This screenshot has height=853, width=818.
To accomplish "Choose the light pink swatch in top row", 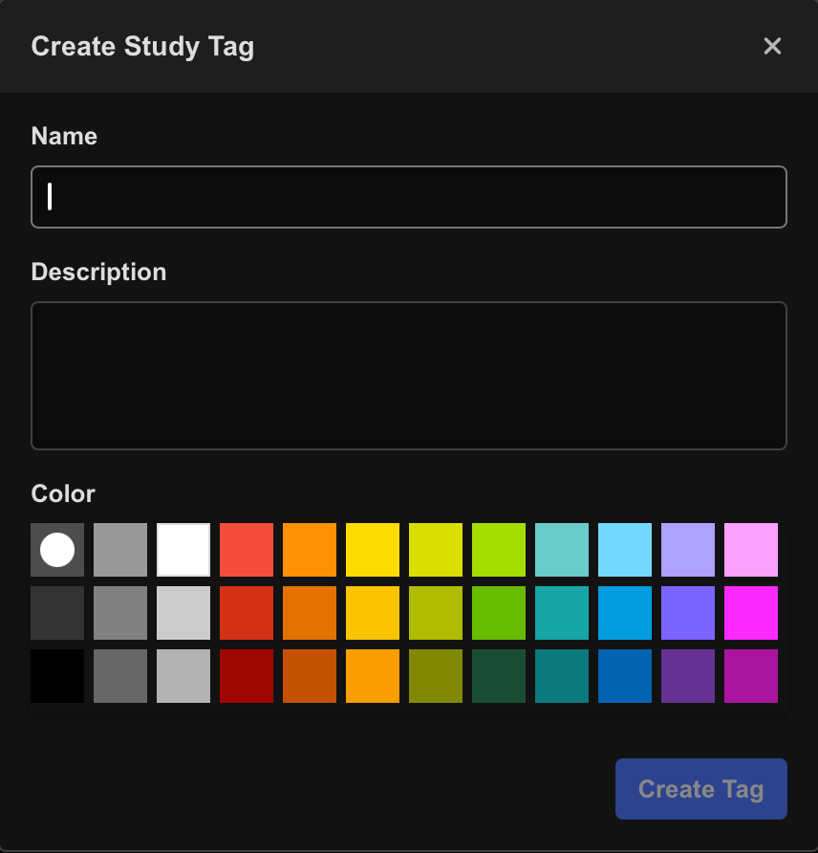I will tap(750, 550).
